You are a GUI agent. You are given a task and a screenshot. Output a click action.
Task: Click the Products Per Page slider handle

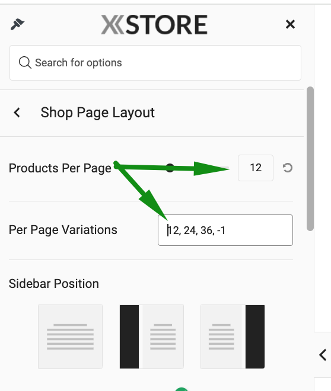point(170,168)
